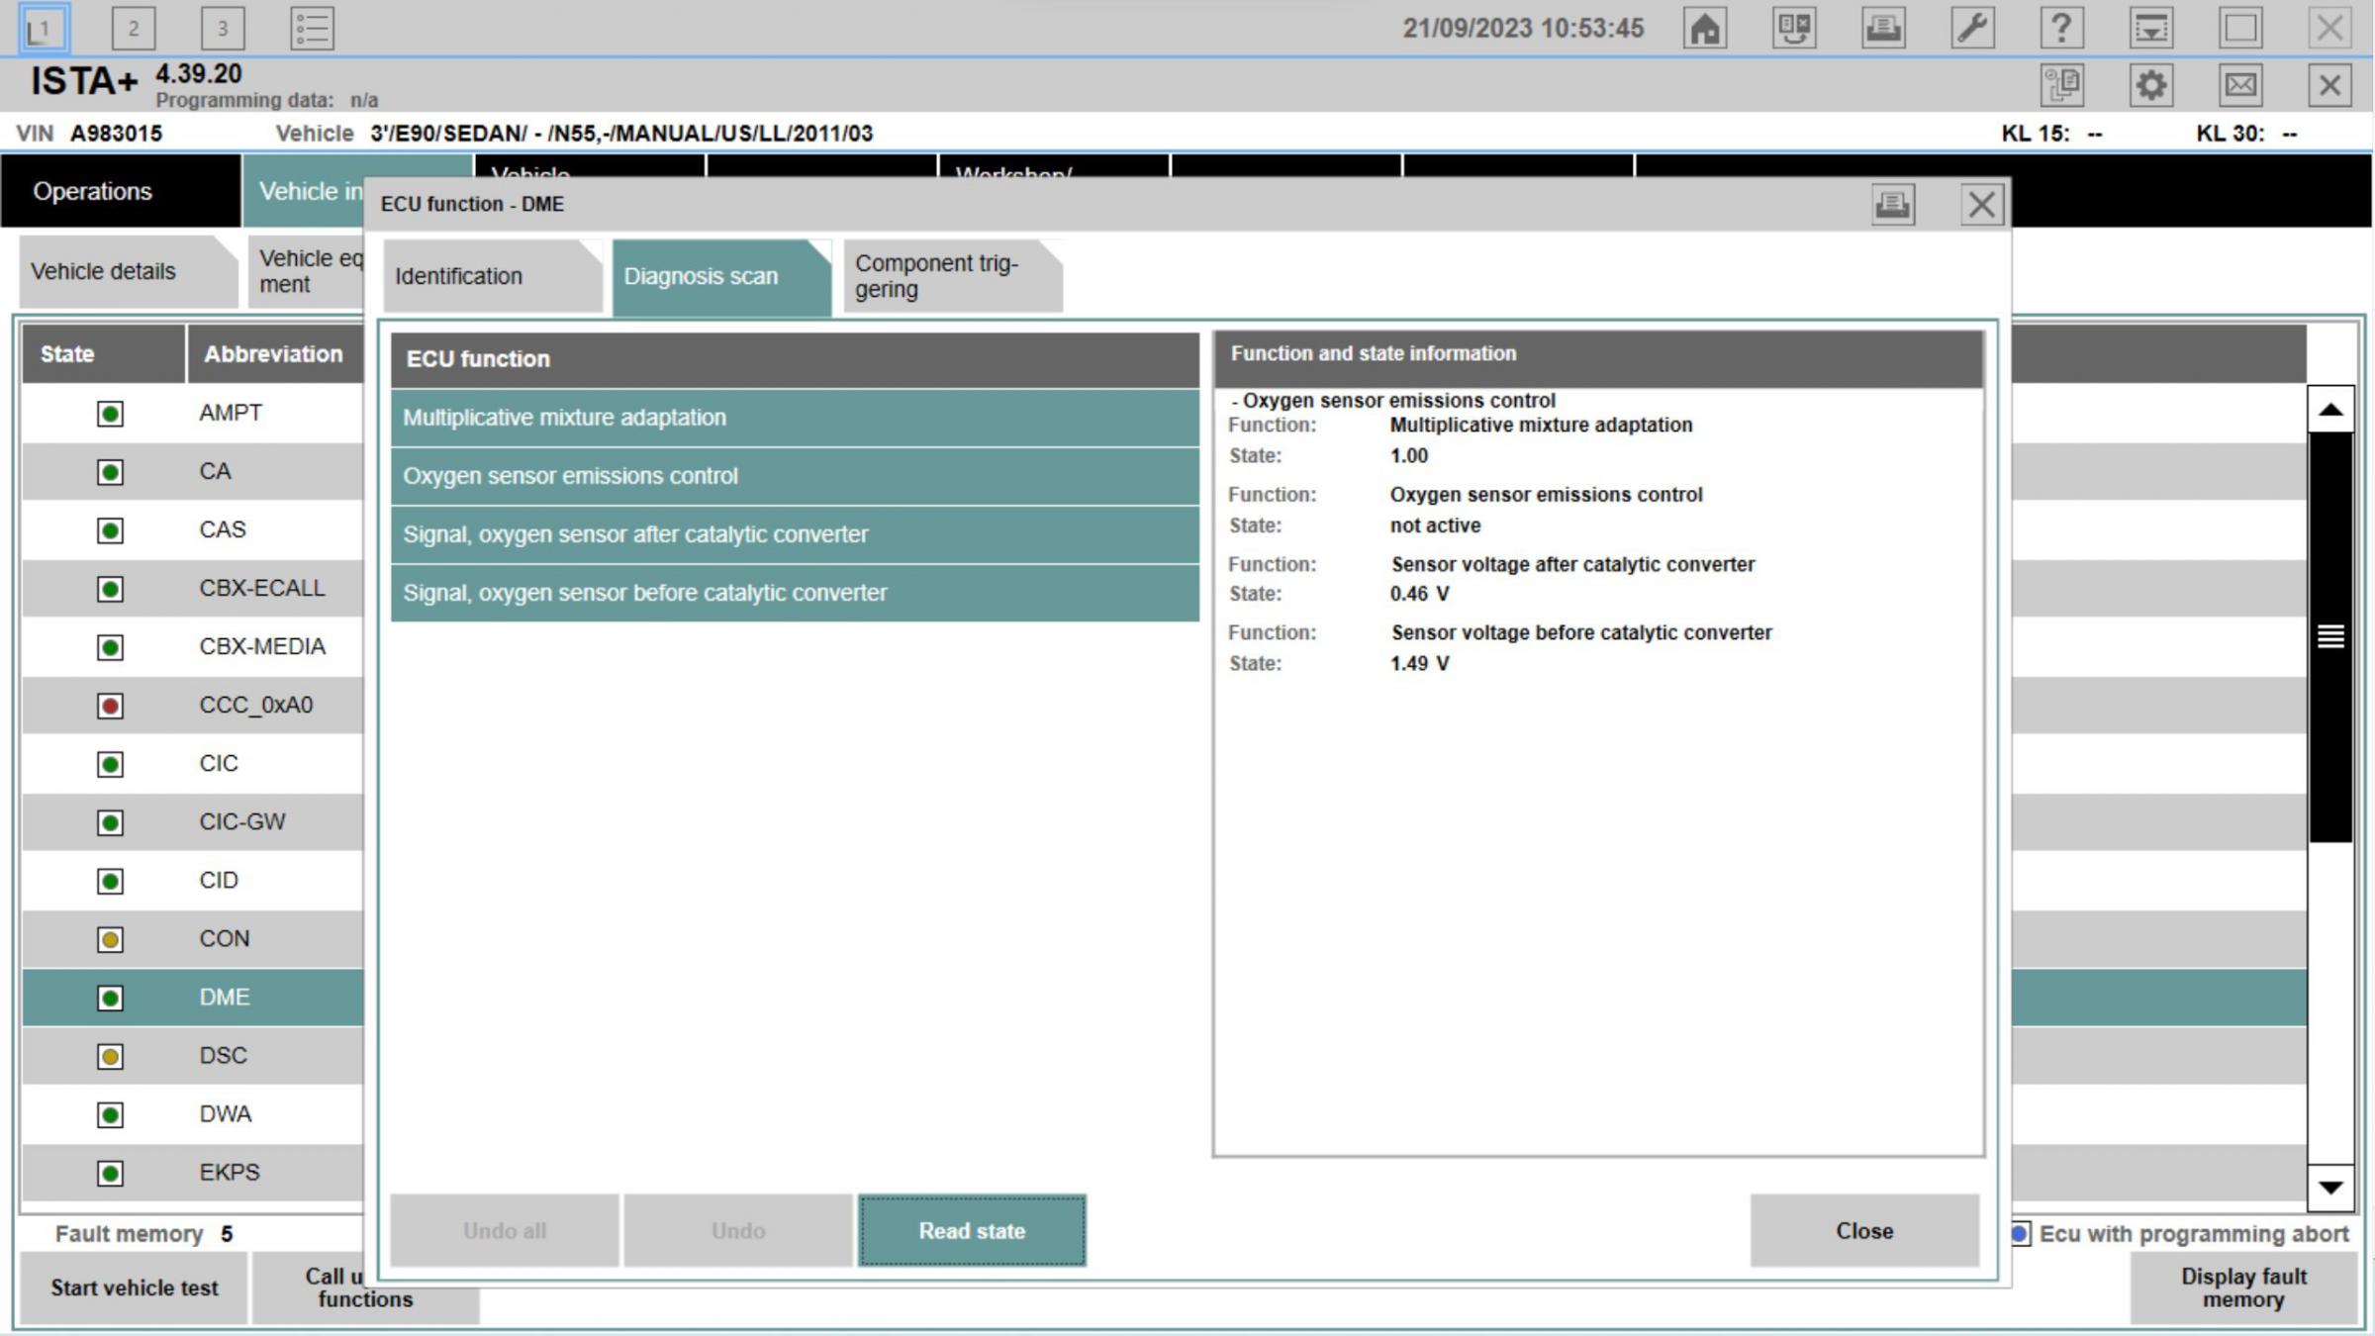Click the VIN A983015 value
Image resolution: width=2375 pixels, height=1336 pixels.
[116, 134]
